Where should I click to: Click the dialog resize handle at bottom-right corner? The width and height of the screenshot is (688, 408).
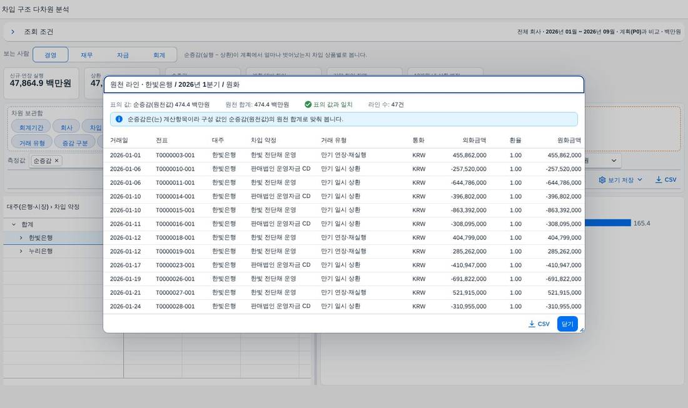coord(582,329)
